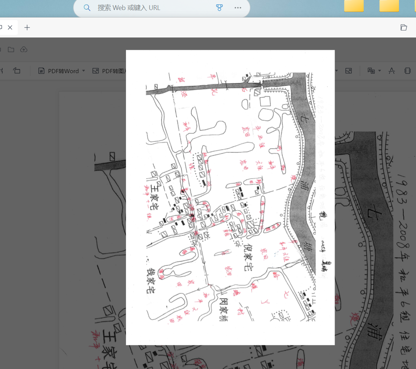Screen dimensions: 416x369
Task: Click the strikethrough text A icon
Action: [391, 71]
